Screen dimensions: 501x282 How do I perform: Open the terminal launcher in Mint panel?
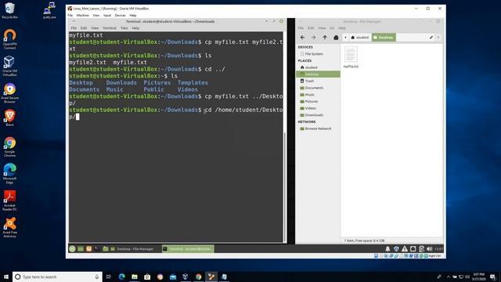click(x=97, y=249)
